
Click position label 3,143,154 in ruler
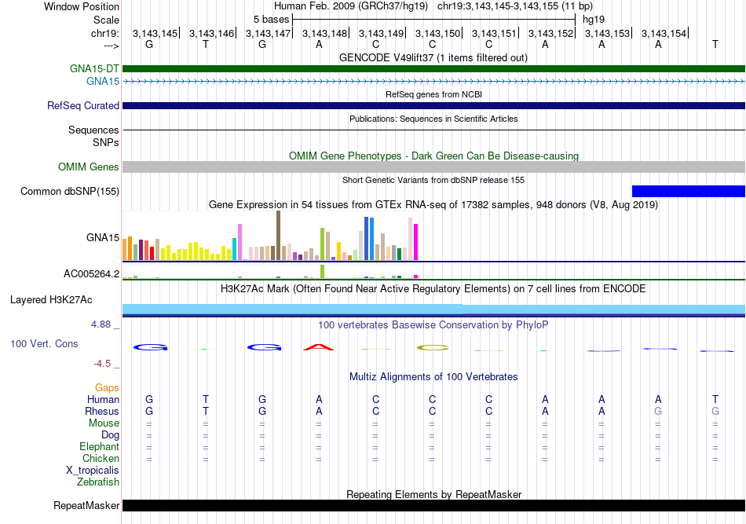(x=664, y=33)
